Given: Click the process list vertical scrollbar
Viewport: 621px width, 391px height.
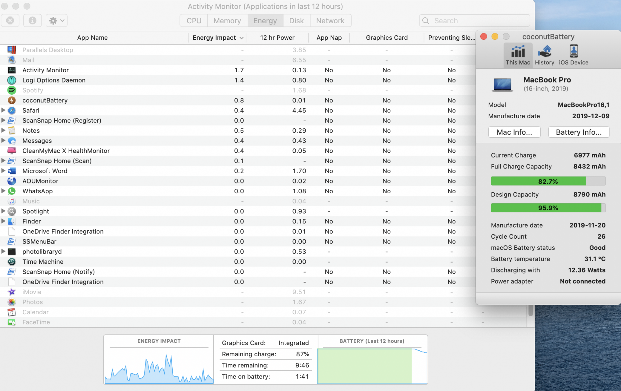Looking at the screenshot, I should [530, 310].
